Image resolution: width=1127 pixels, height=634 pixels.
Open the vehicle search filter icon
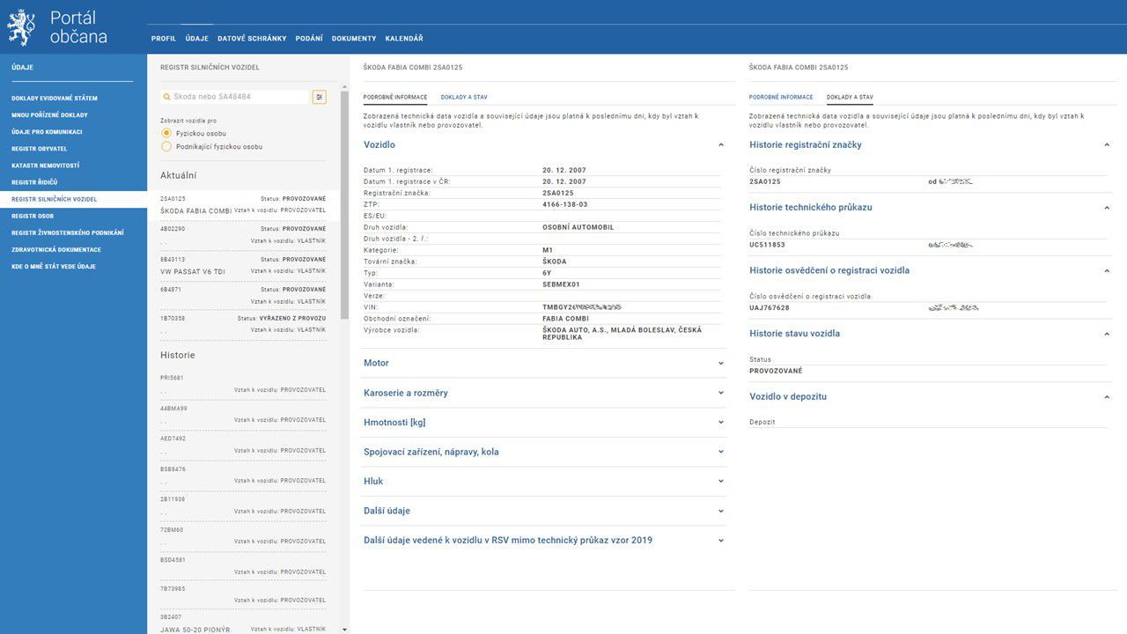[319, 97]
